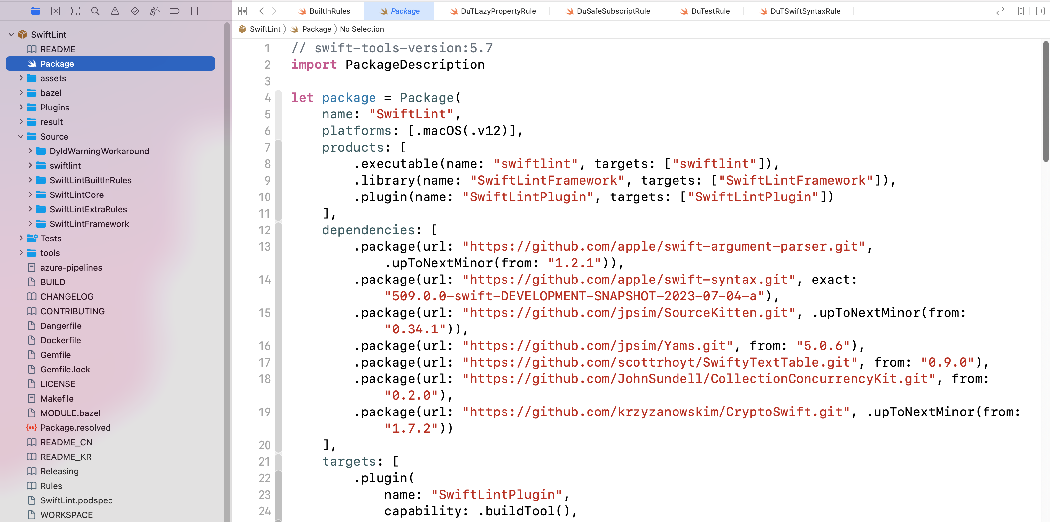Open the Source Control navigator
1050x522 pixels.
click(56, 11)
